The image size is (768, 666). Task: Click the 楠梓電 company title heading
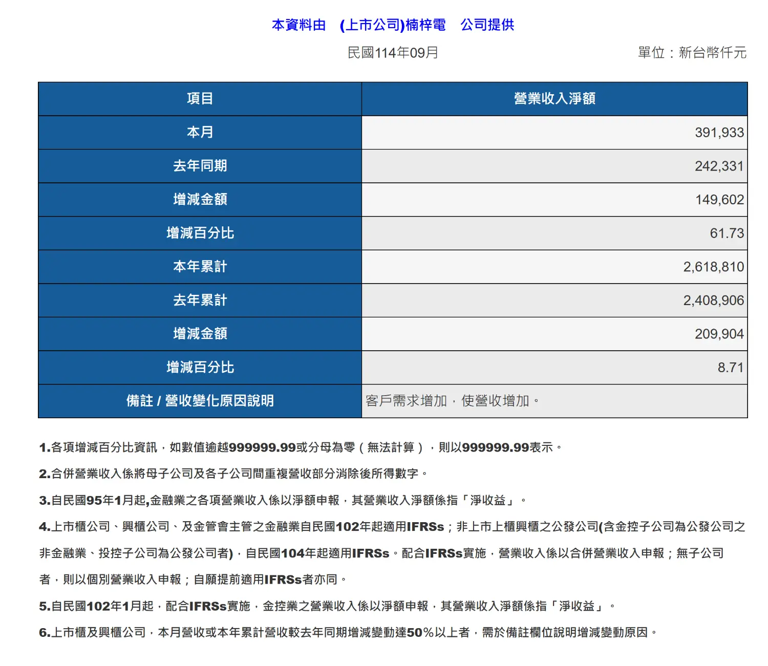pos(393,25)
